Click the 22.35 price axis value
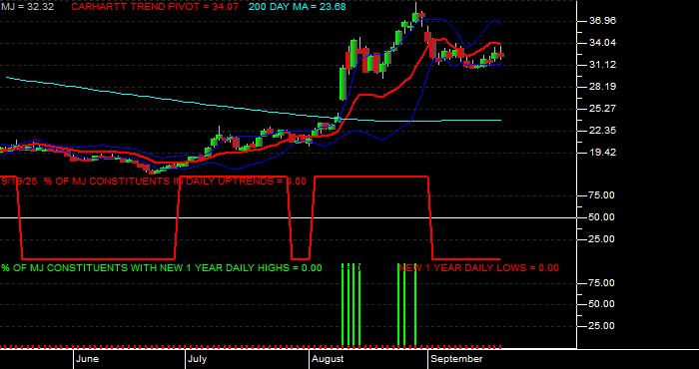 tap(602, 131)
